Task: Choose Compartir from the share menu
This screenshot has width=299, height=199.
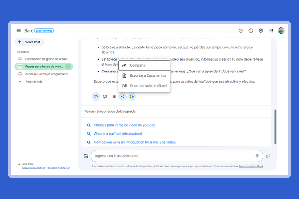Action: pyautogui.click(x=144, y=65)
